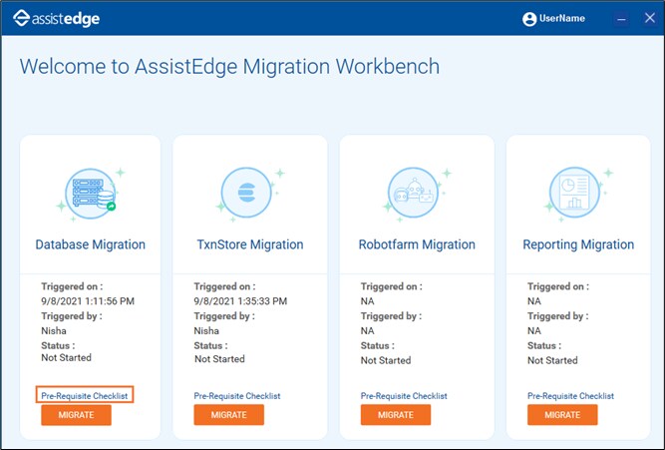Open Reporting Migration Pre-Requisite Checklist
The height and width of the screenshot is (450, 665).
[571, 396]
